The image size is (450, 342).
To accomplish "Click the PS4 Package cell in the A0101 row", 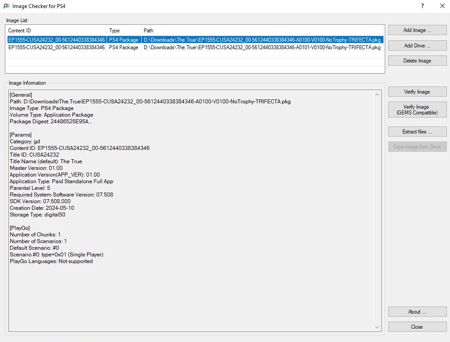I will (124, 47).
